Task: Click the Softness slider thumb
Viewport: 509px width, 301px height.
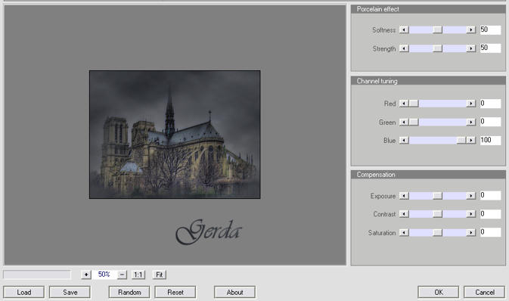Action: point(438,29)
